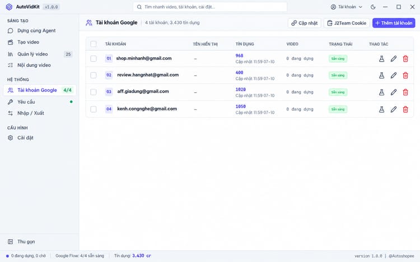This screenshot has width=420, height=262.
Task: Open Yêu cầu sidebar item
Action: 40,102
